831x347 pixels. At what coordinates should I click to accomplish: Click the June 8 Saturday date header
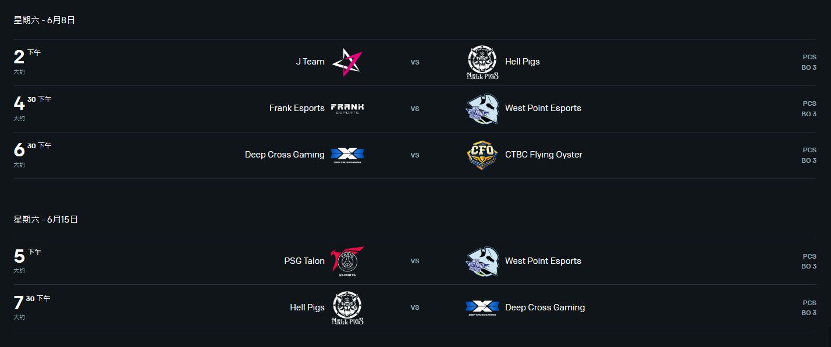point(44,20)
